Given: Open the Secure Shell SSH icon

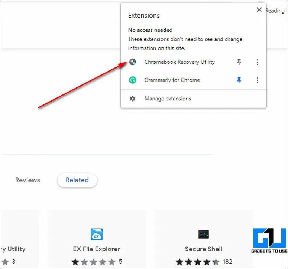Looking at the screenshot, I should 204,234.
